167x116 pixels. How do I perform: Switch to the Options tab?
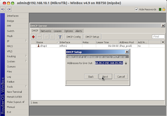pos(68,31)
